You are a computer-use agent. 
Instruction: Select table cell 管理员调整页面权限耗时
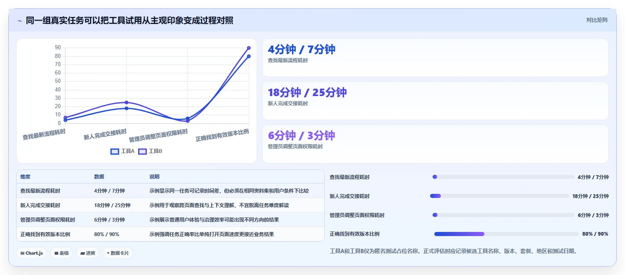[48, 220]
